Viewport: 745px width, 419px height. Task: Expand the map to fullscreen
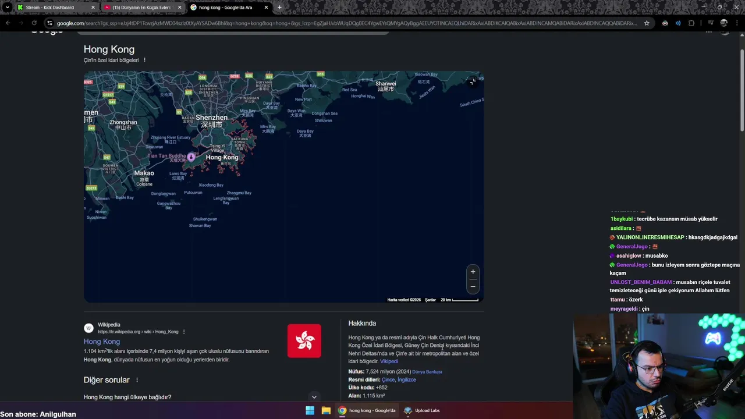[x=473, y=81]
